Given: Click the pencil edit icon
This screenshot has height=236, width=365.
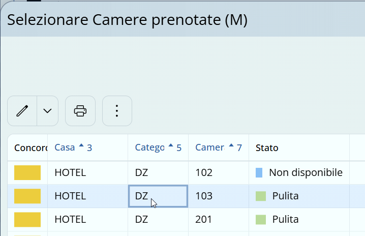Looking at the screenshot, I should pyautogui.click(x=22, y=111).
